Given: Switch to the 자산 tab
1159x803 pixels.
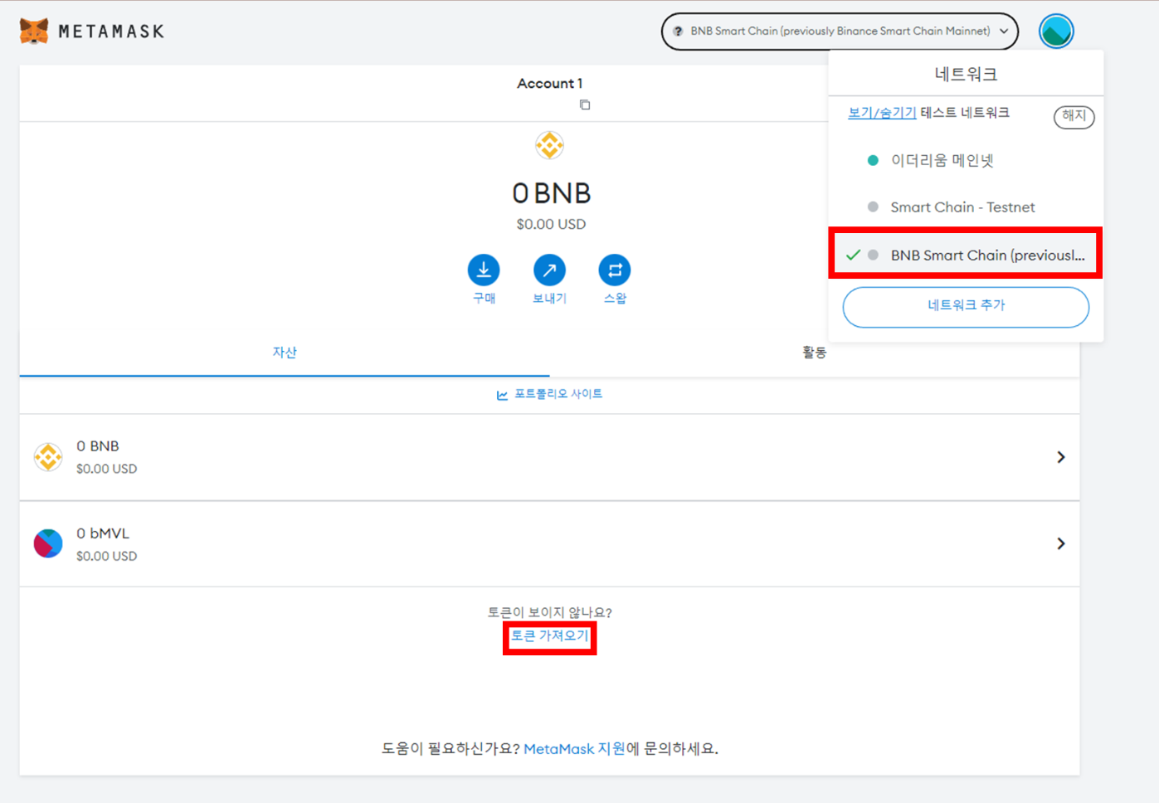Looking at the screenshot, I should click(285, 353).
